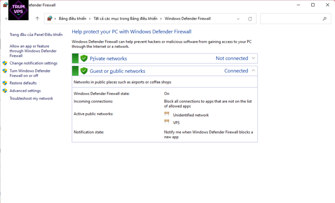
Task: Click Incoming connections label
Action: [x=93, y=101]
